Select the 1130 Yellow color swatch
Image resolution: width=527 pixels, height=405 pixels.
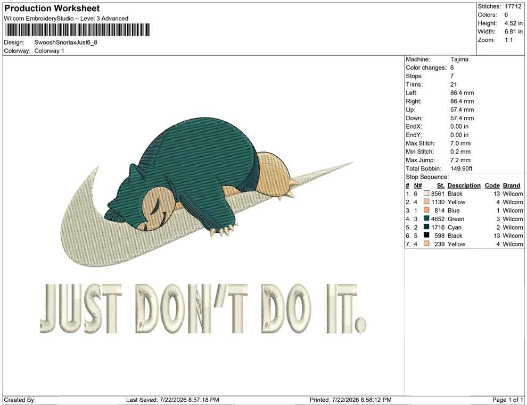[426, 201]
